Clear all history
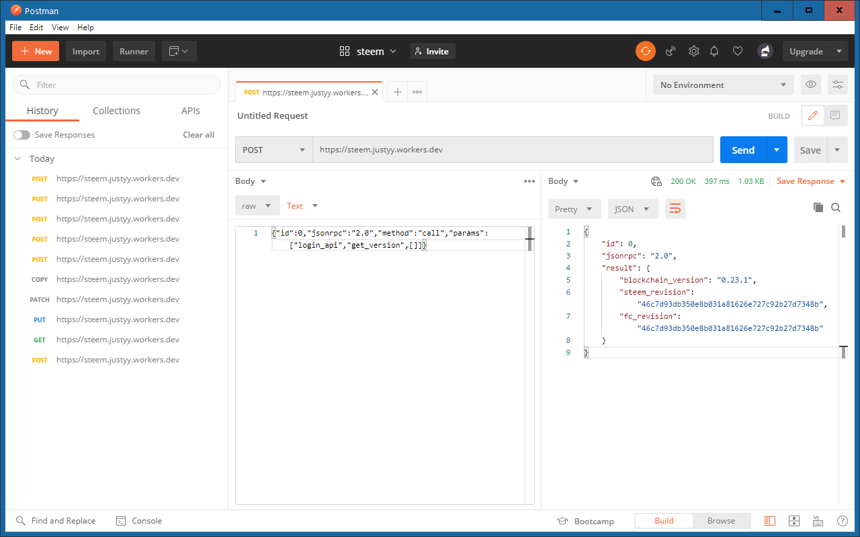The width and height of the screenshot is (860, 537). click(x=199, y=135)
